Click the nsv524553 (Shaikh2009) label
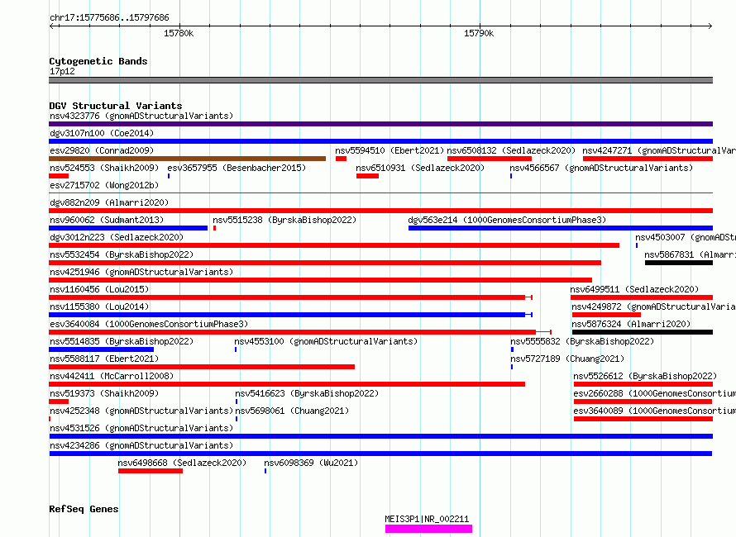The width and height of the screenshot is (736, 537). (104, 168)
